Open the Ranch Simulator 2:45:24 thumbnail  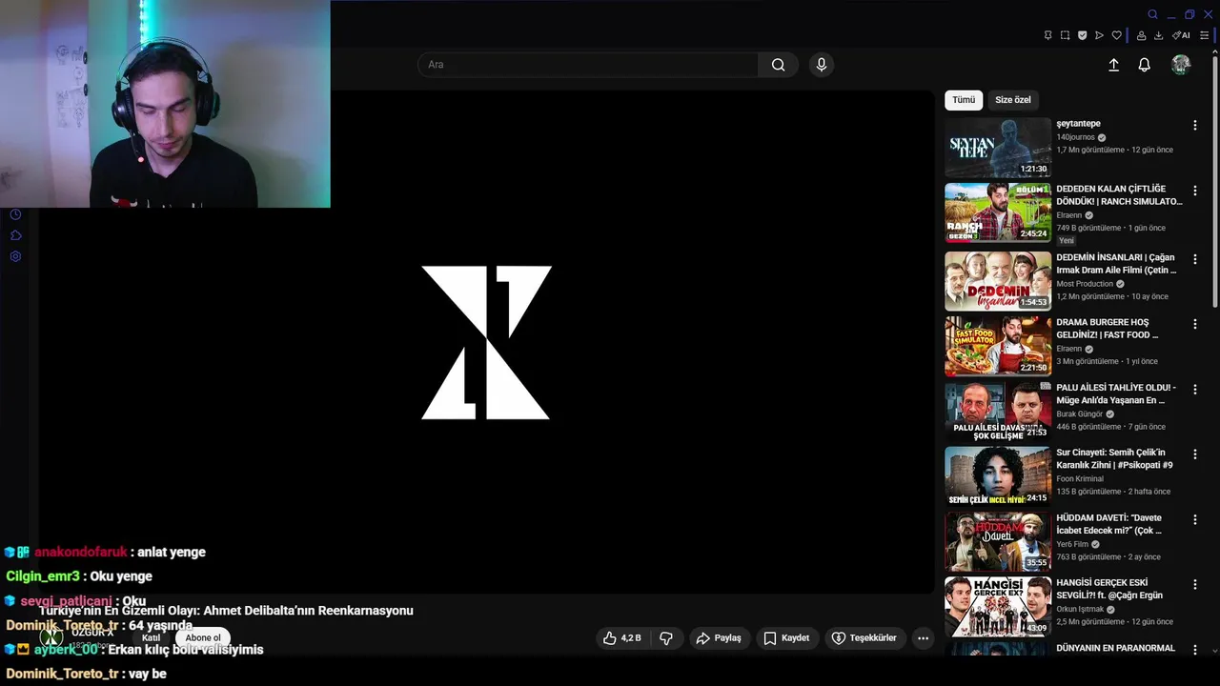(998, 212)
